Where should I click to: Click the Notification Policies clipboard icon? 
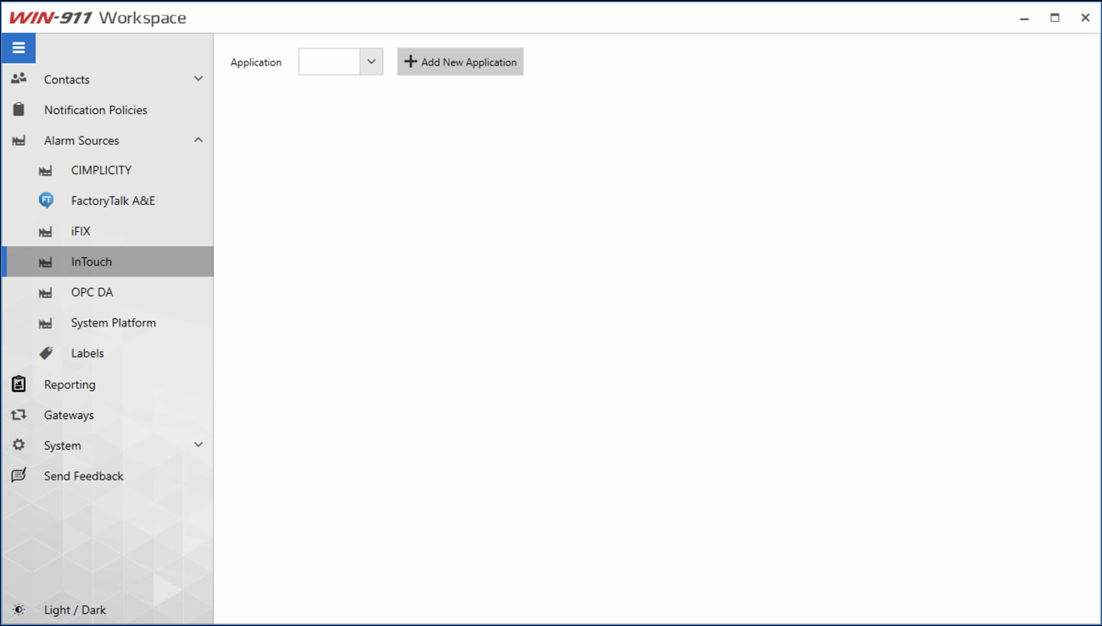pyautogui.click(x=18, y=109)
